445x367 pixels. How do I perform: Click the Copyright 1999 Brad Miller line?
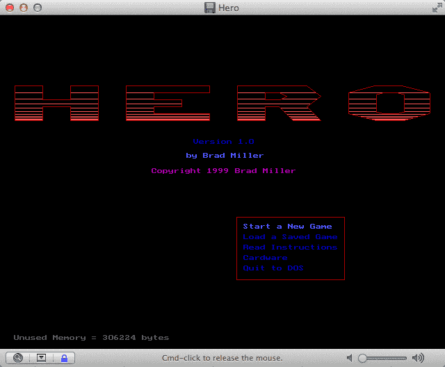(223, 171)
